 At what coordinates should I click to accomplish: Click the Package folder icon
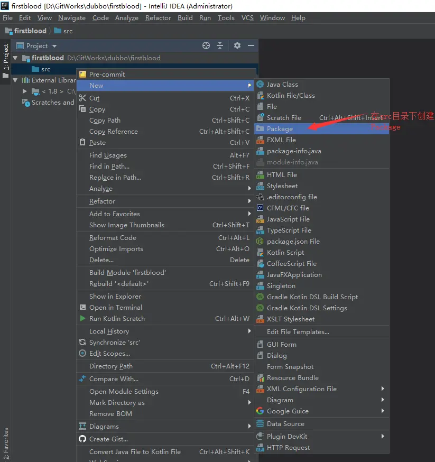coord(260,129)
